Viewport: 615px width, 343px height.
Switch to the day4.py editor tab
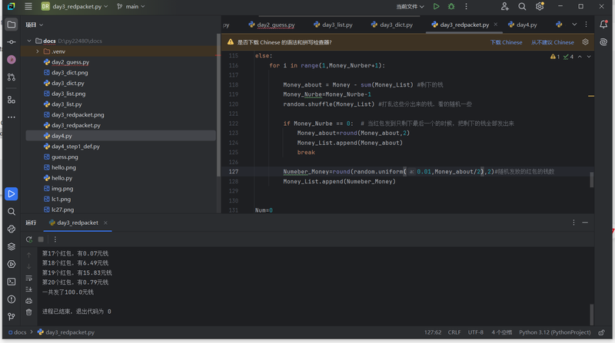(x=527, y=25)
